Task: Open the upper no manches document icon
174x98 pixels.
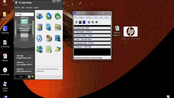Action: [5, 44]
